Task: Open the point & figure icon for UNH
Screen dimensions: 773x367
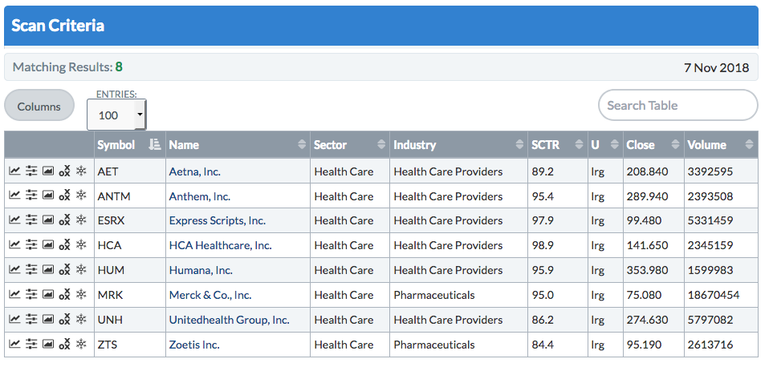Action: click(x=65, y=321)
